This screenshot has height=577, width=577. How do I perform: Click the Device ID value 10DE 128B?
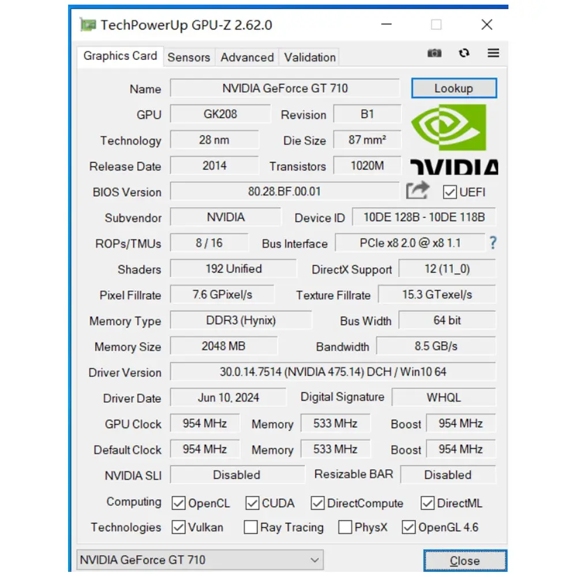point(424,217)
